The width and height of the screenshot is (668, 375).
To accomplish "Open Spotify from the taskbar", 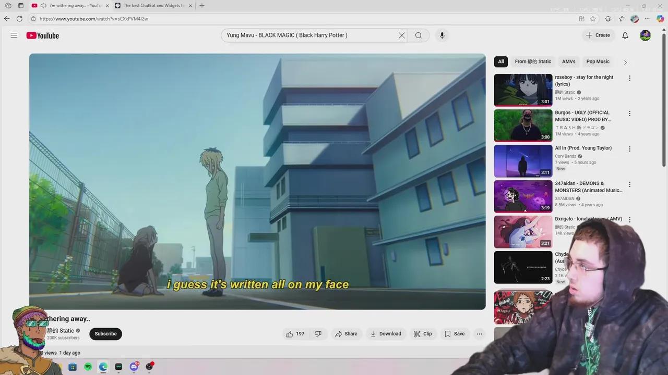I will click(x=88, y=367).
